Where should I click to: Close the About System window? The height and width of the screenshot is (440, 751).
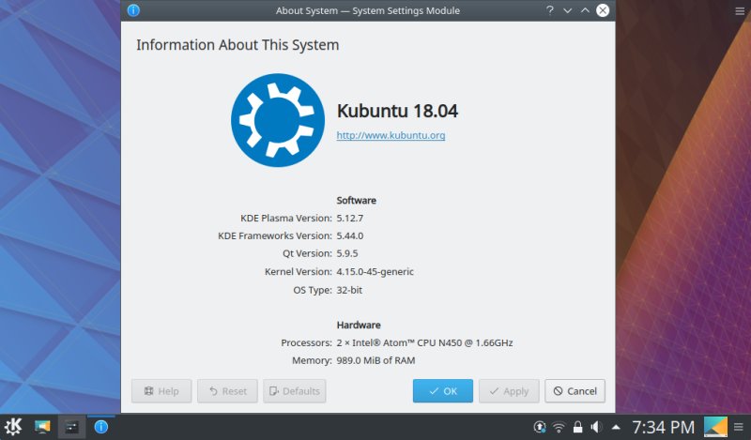coord(603,10)
